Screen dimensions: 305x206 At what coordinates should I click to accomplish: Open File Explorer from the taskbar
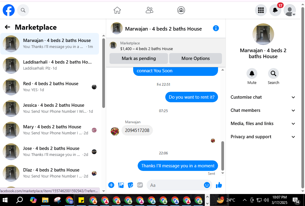click(x=45, y=200)
